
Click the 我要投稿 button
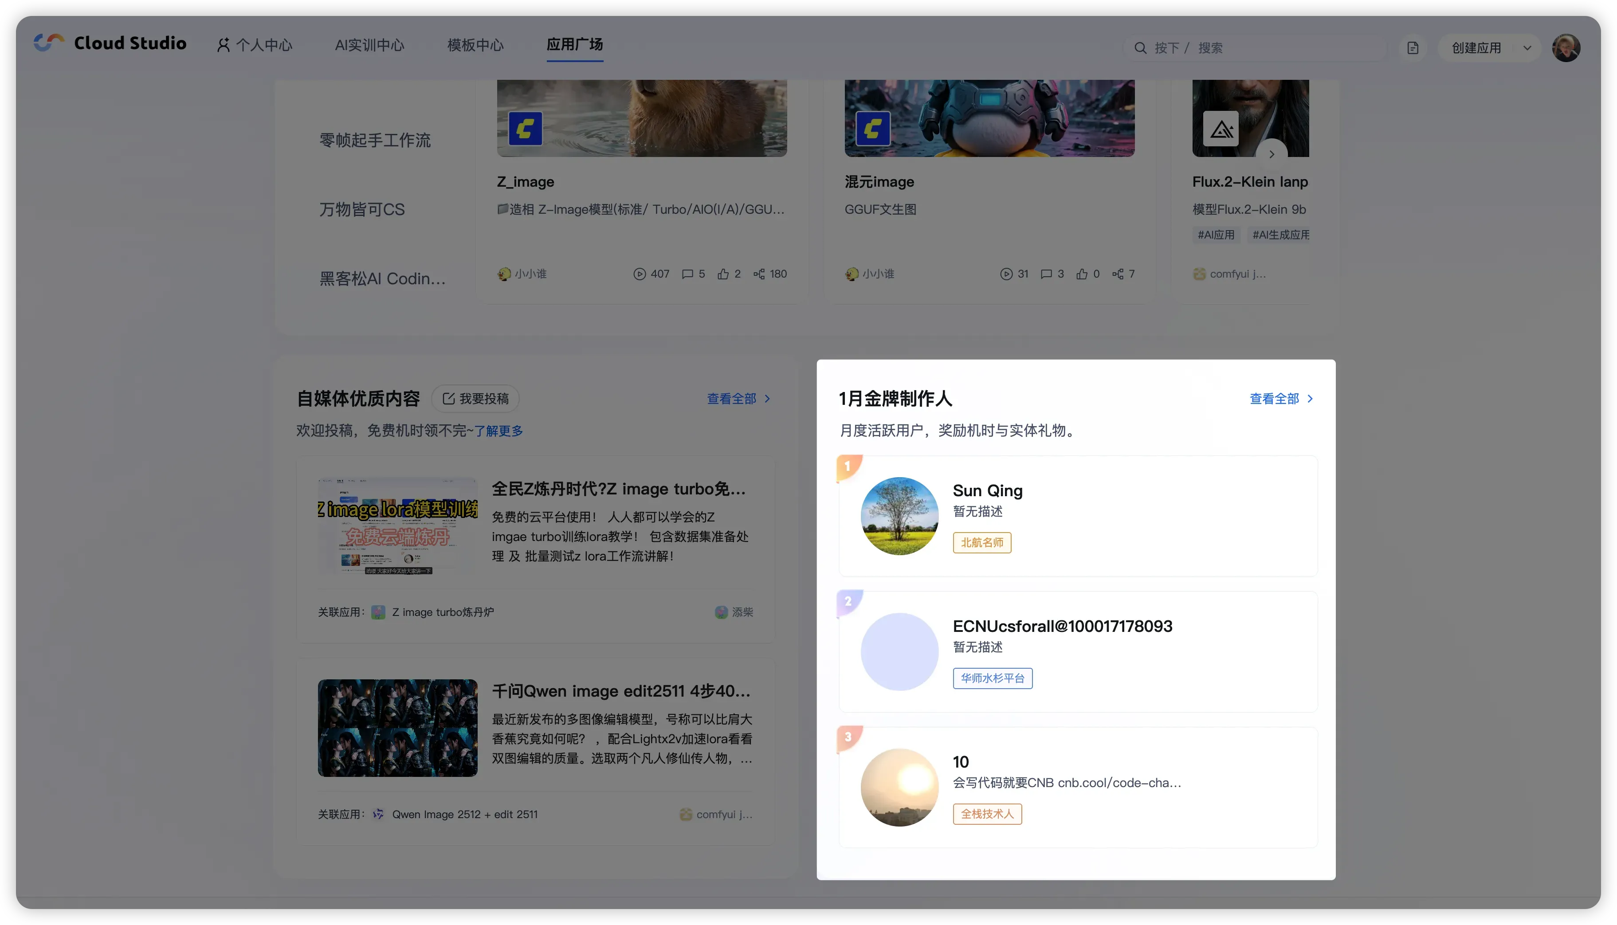pyautogui.click(x=475, y=399)
